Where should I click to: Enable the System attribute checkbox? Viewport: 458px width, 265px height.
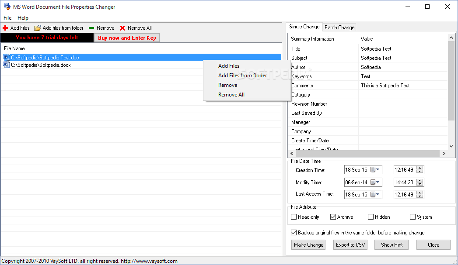(x=413, y=217)
